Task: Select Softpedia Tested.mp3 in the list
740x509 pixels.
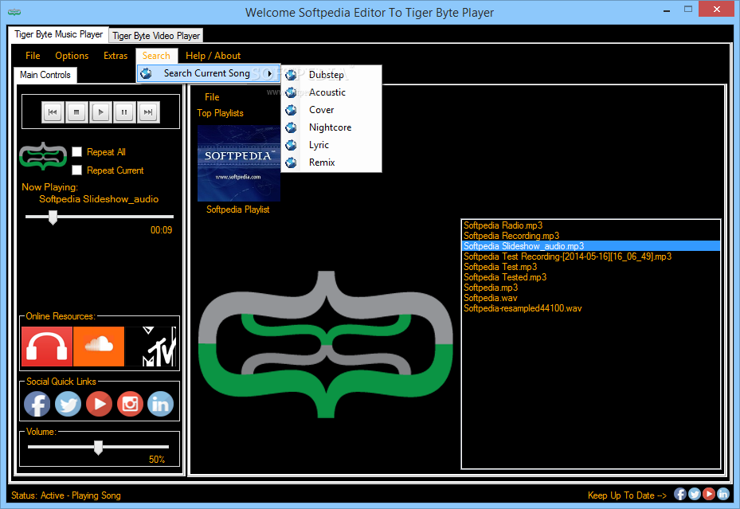Action: [x=591, y=277]
